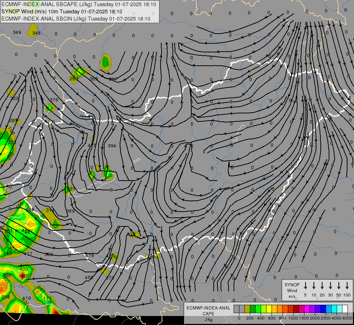Click the wind arrow above the 5 label
Screen dimensions: 354x325
(x=305, y=286)
